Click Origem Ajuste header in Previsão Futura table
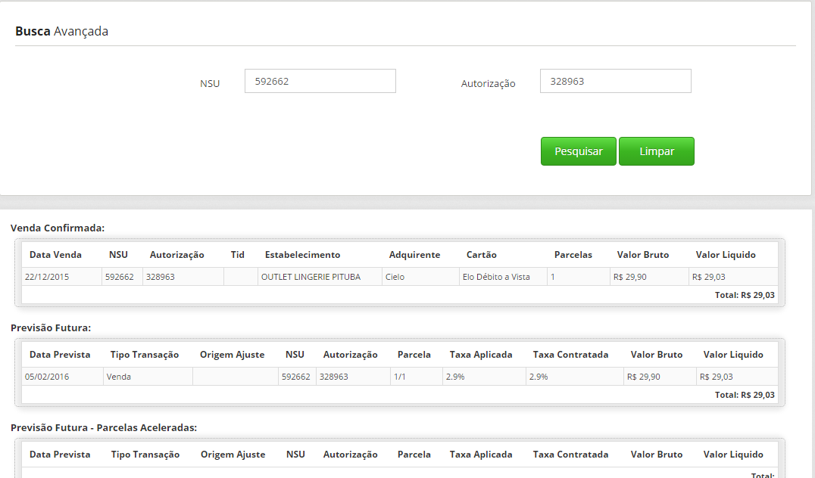Image resolution: width=815 pixels, height=478 pixels. (233, 355)
